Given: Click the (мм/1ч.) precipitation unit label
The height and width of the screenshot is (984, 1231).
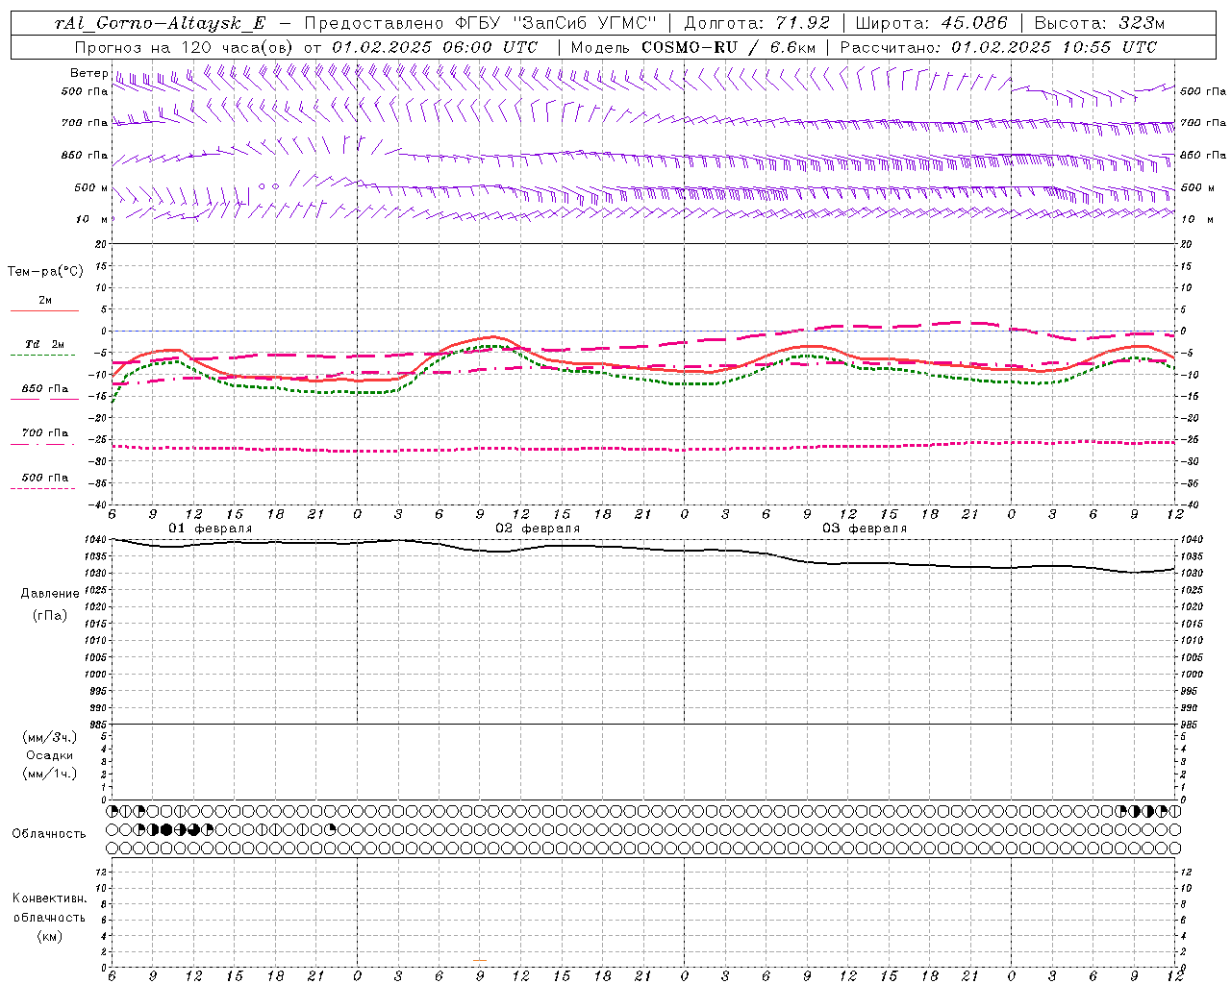Looking at the screenshot, I should tap(50, 774).
